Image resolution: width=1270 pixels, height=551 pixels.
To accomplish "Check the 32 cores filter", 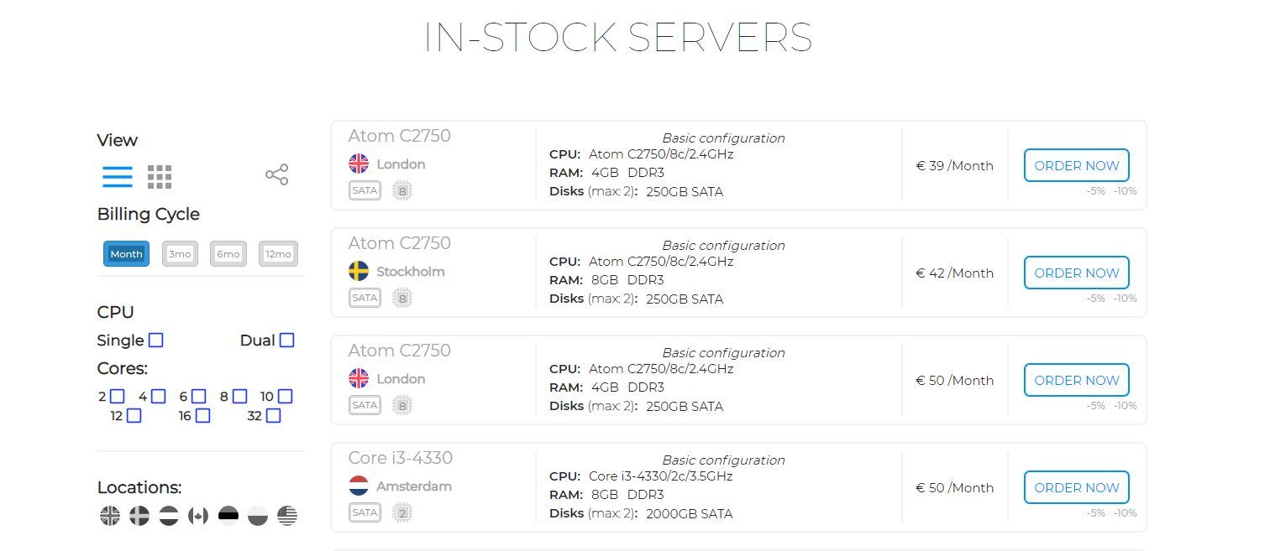I will point(273,415).
